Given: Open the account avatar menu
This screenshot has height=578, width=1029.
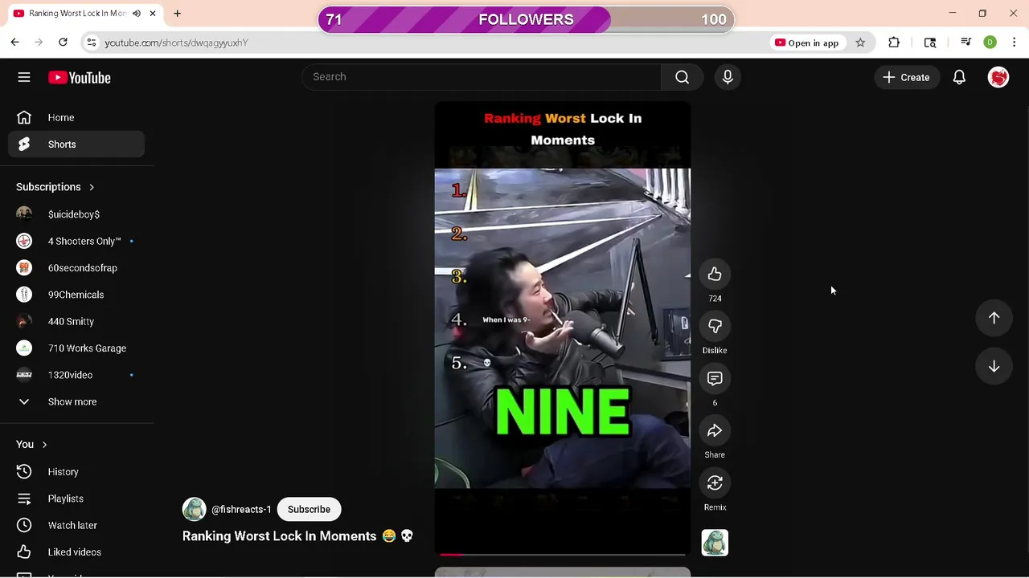Looking at the screenshot, I should (x=998, y=77).
